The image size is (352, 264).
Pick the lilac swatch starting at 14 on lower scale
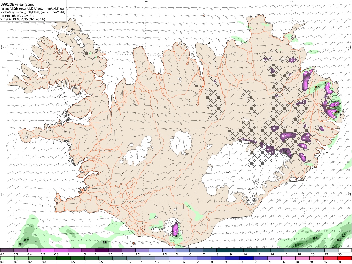pos(274,258)
